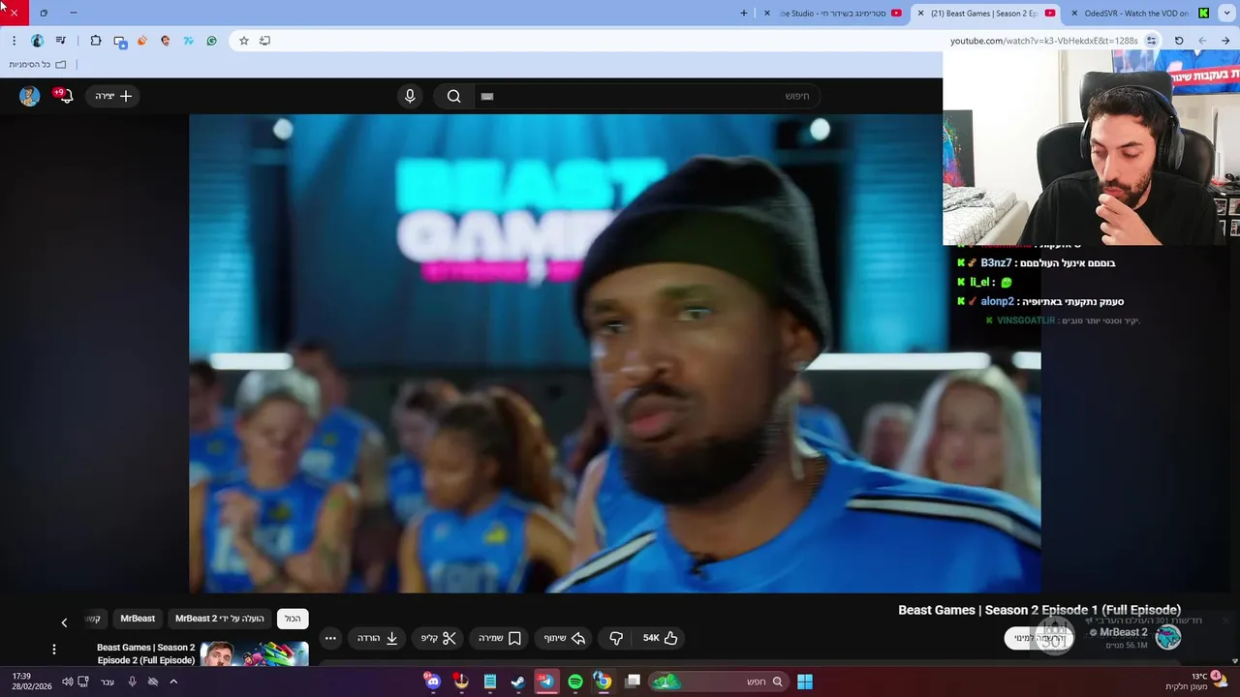Close the Beast Games tab
Screen dimensions: 1240x697
920,14
